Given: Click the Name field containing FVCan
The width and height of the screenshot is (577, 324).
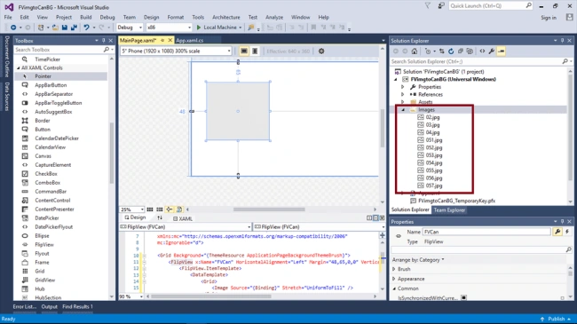Looking at the screenshot, I should coord(486,232).
